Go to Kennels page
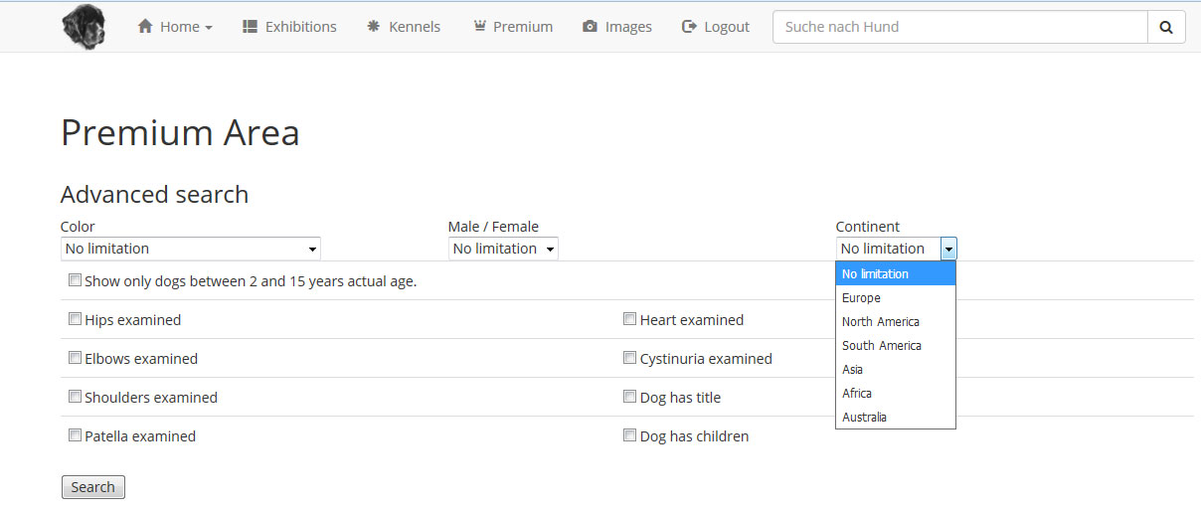1201x514 pixels. pyautogui.click(x=404, y=27)
